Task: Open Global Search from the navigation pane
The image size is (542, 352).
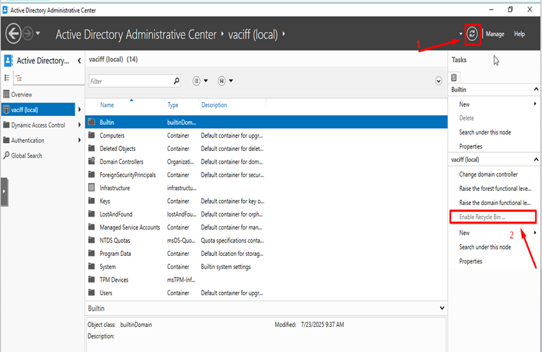Action: click(x=26, y=155)
